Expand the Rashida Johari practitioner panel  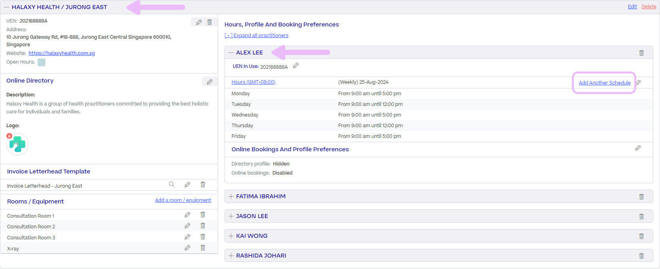point(231,256)
